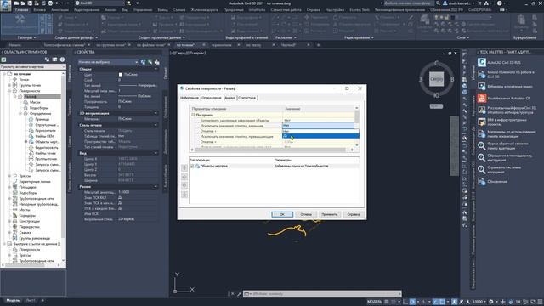
Task: Open the Вставка ribbon tab
Action: pyautogui.click(x=40, y=10)
